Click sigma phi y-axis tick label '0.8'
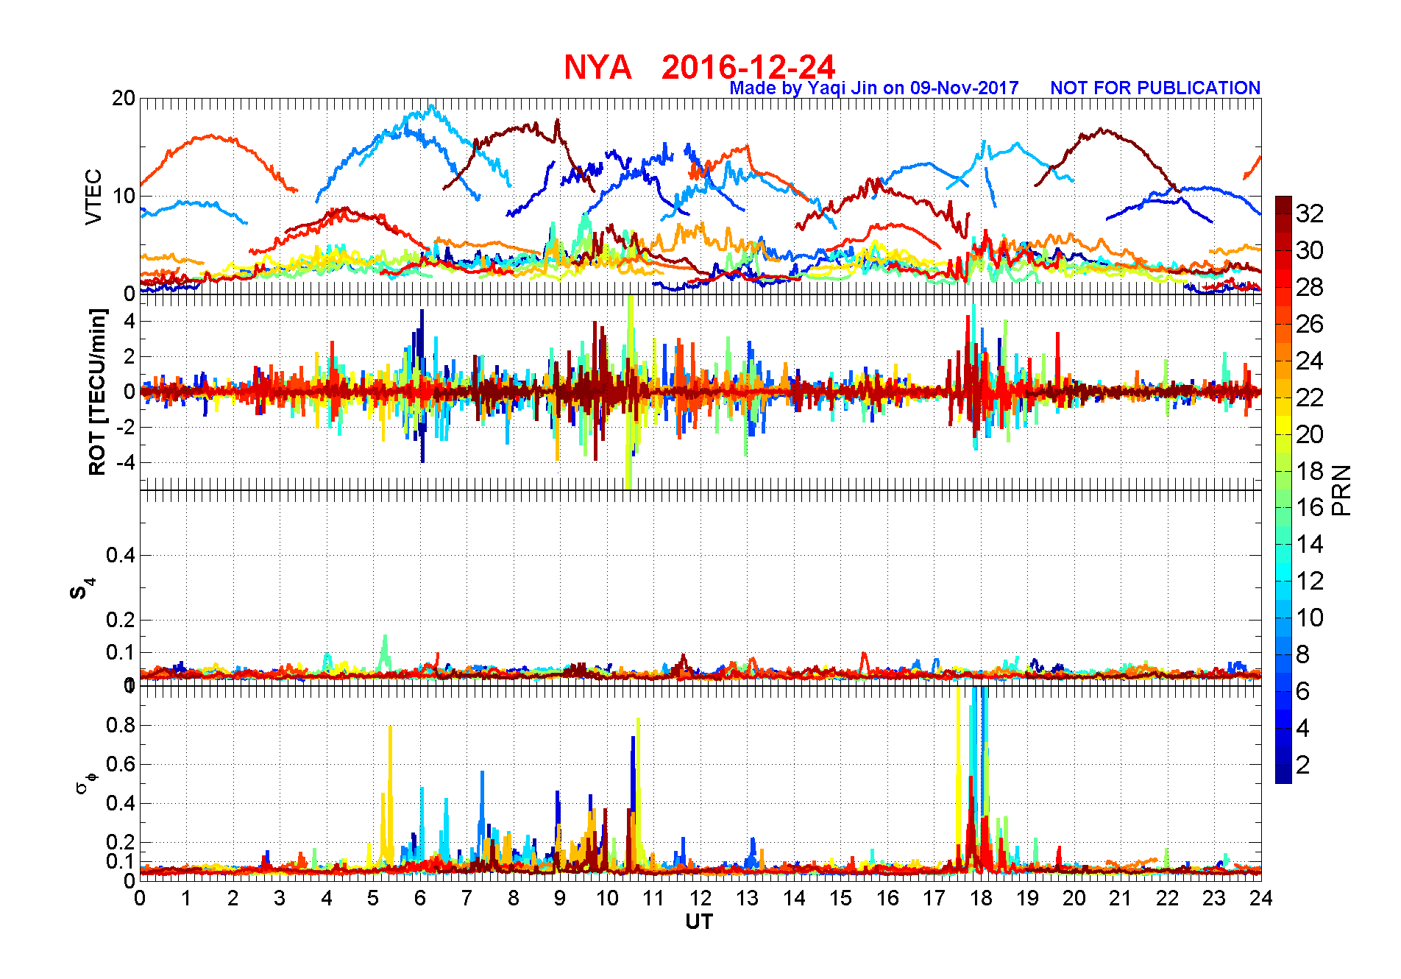1401x979 pixels. coord(121,725)
